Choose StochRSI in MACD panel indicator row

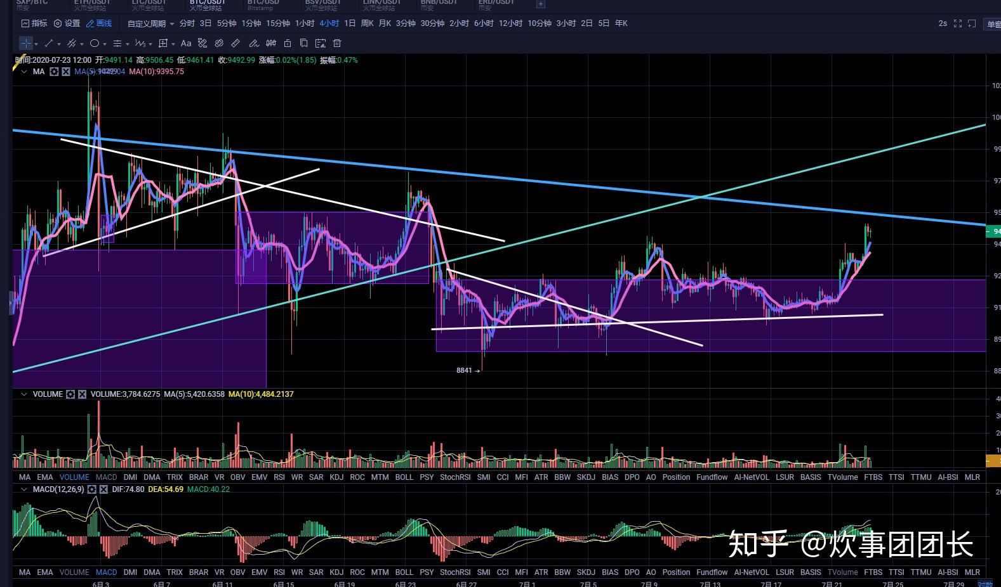[455, 572]
